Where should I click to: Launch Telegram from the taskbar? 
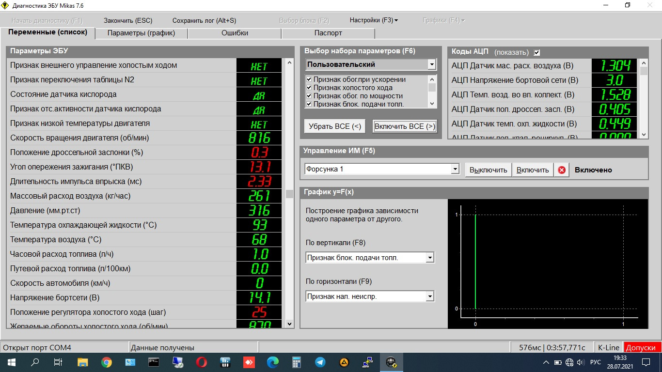tap(320, 362)
